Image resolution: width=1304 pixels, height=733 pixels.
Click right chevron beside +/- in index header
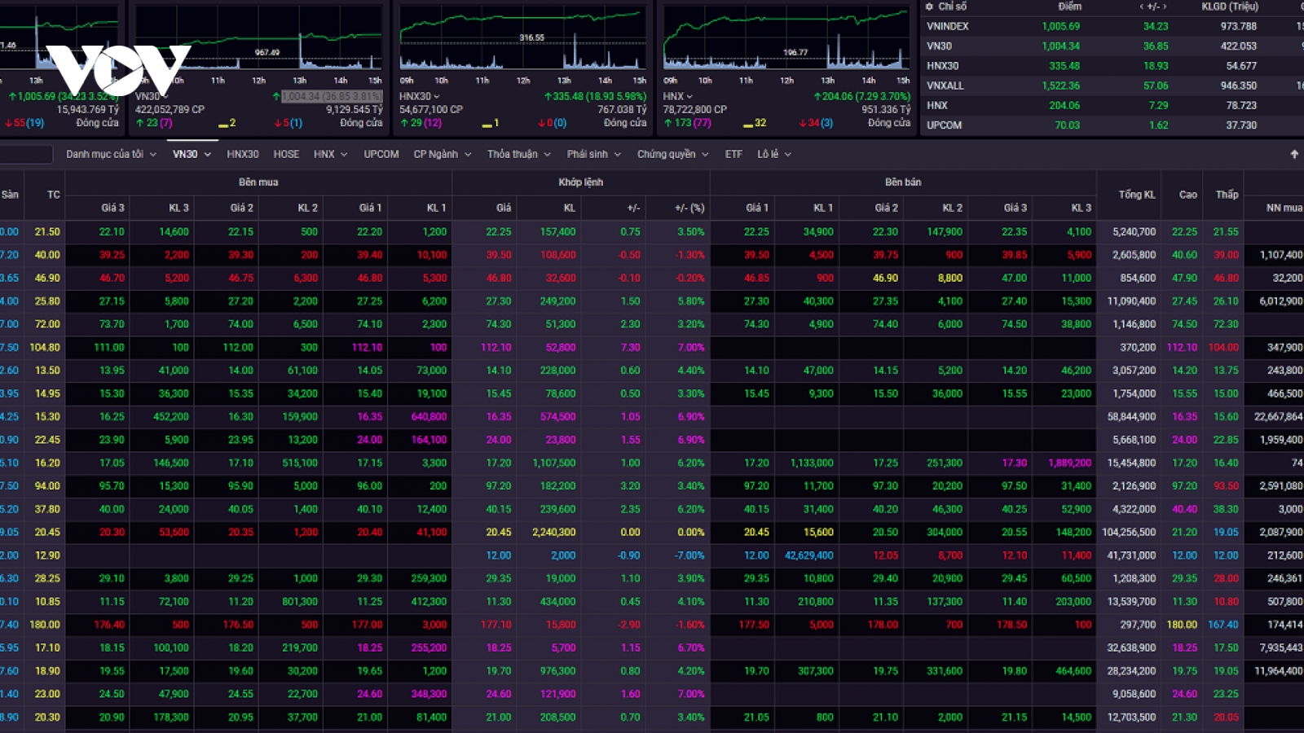(1165, 7)
